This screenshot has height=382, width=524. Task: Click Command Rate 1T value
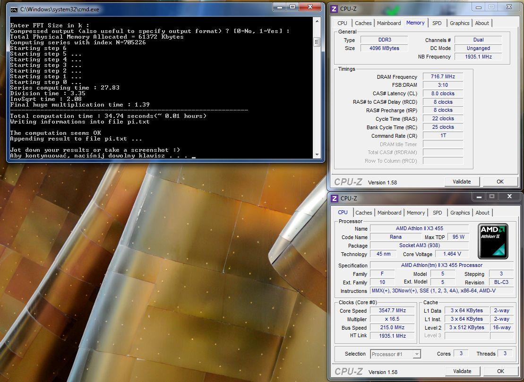click(x=443, y=136)
